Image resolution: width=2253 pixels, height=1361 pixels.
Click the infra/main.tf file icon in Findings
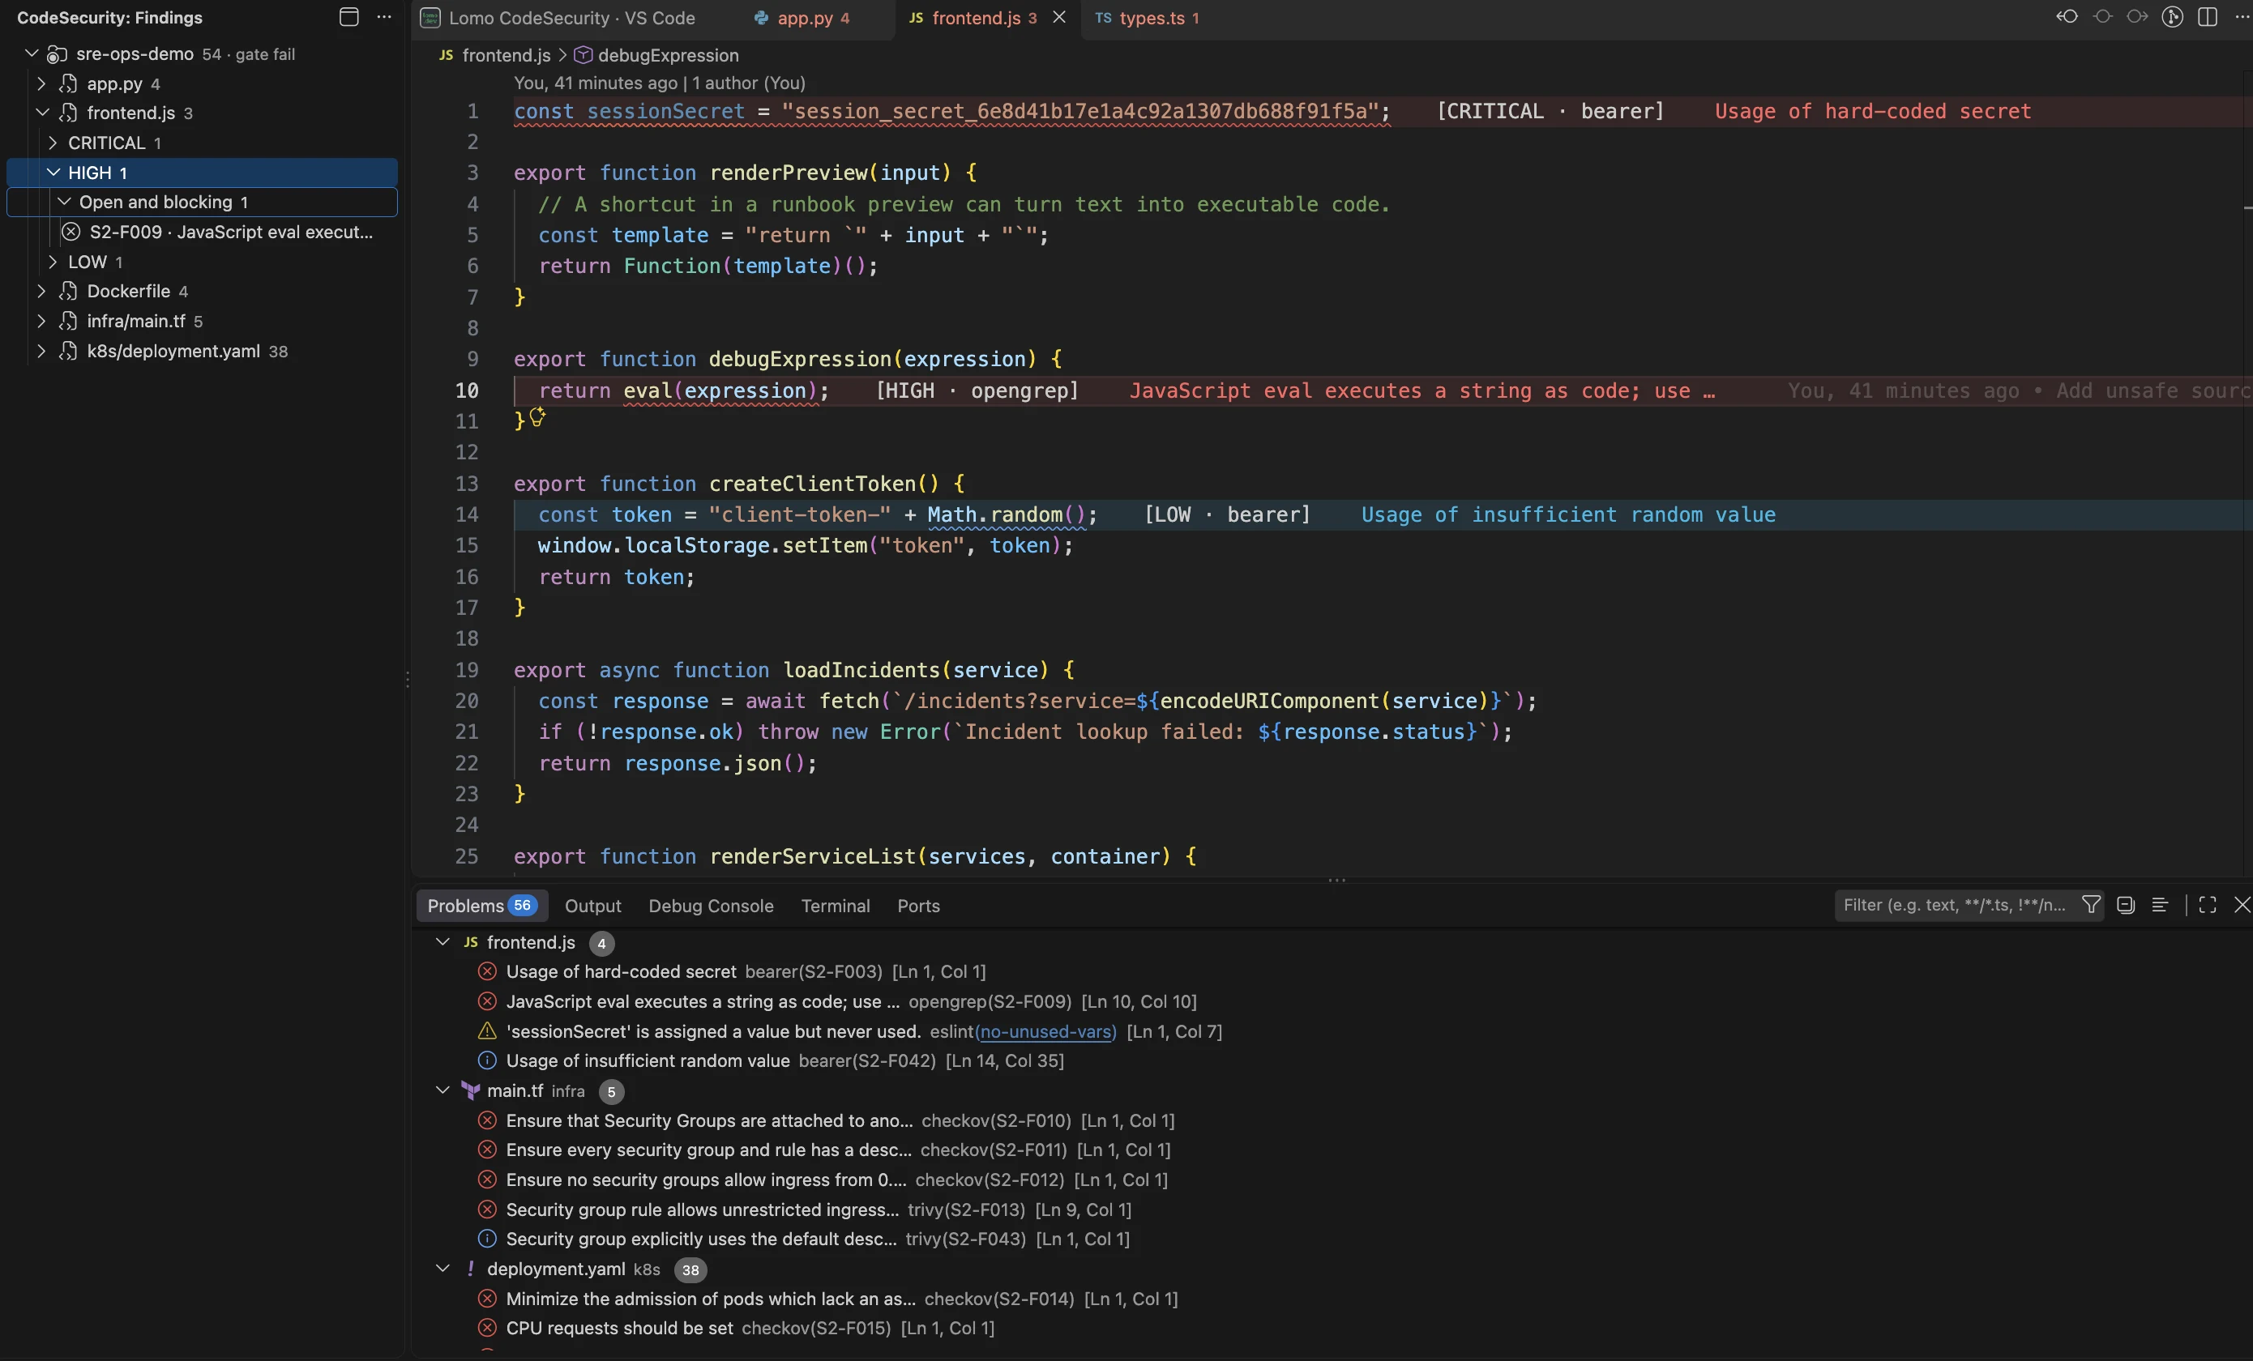click(x=67, y=321)
